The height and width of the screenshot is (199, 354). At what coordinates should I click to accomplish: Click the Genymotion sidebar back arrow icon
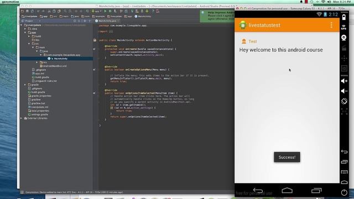[x=344, y=151]
